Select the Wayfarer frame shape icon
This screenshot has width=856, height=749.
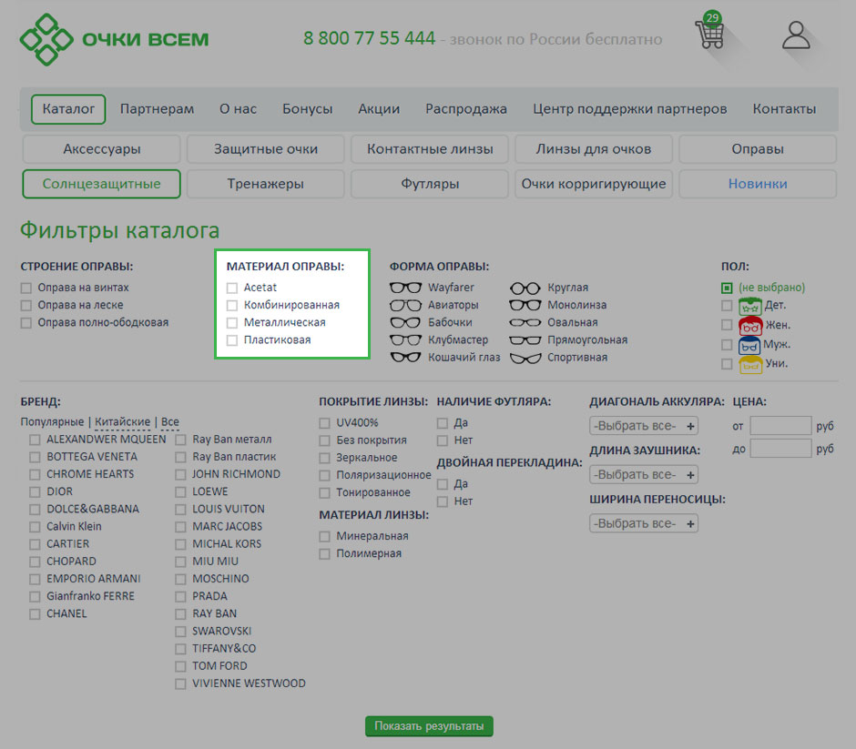tap(405, 288)
